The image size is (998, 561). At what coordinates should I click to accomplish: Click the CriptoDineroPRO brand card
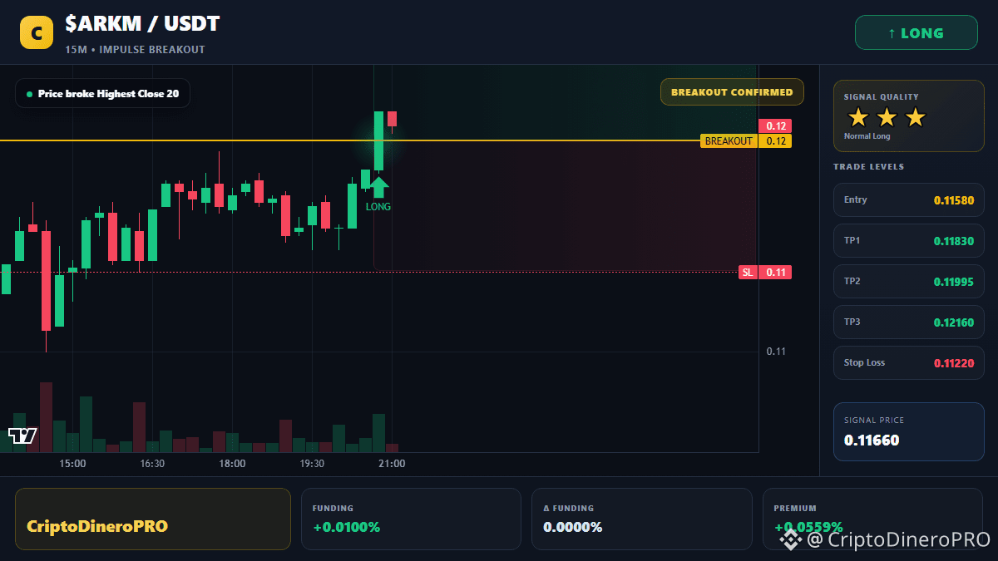point(153,519)
